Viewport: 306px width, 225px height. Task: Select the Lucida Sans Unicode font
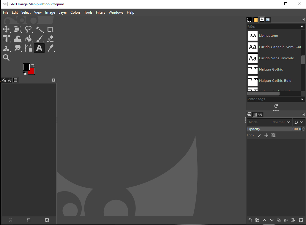click(276, 58)
